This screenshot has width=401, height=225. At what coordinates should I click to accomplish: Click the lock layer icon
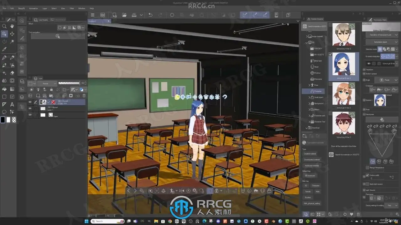tap(51, 90)
